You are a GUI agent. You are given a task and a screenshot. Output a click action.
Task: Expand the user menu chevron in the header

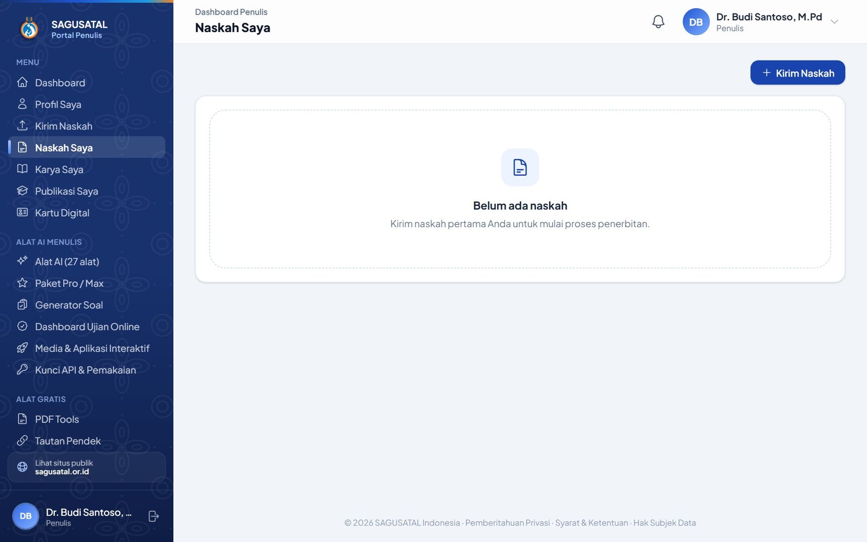point(834,22)
